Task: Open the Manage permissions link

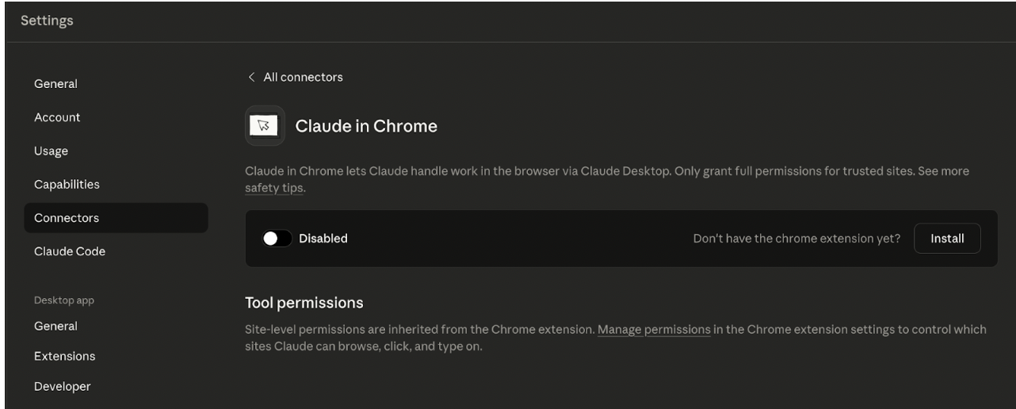Action: (x=654, y=329)
